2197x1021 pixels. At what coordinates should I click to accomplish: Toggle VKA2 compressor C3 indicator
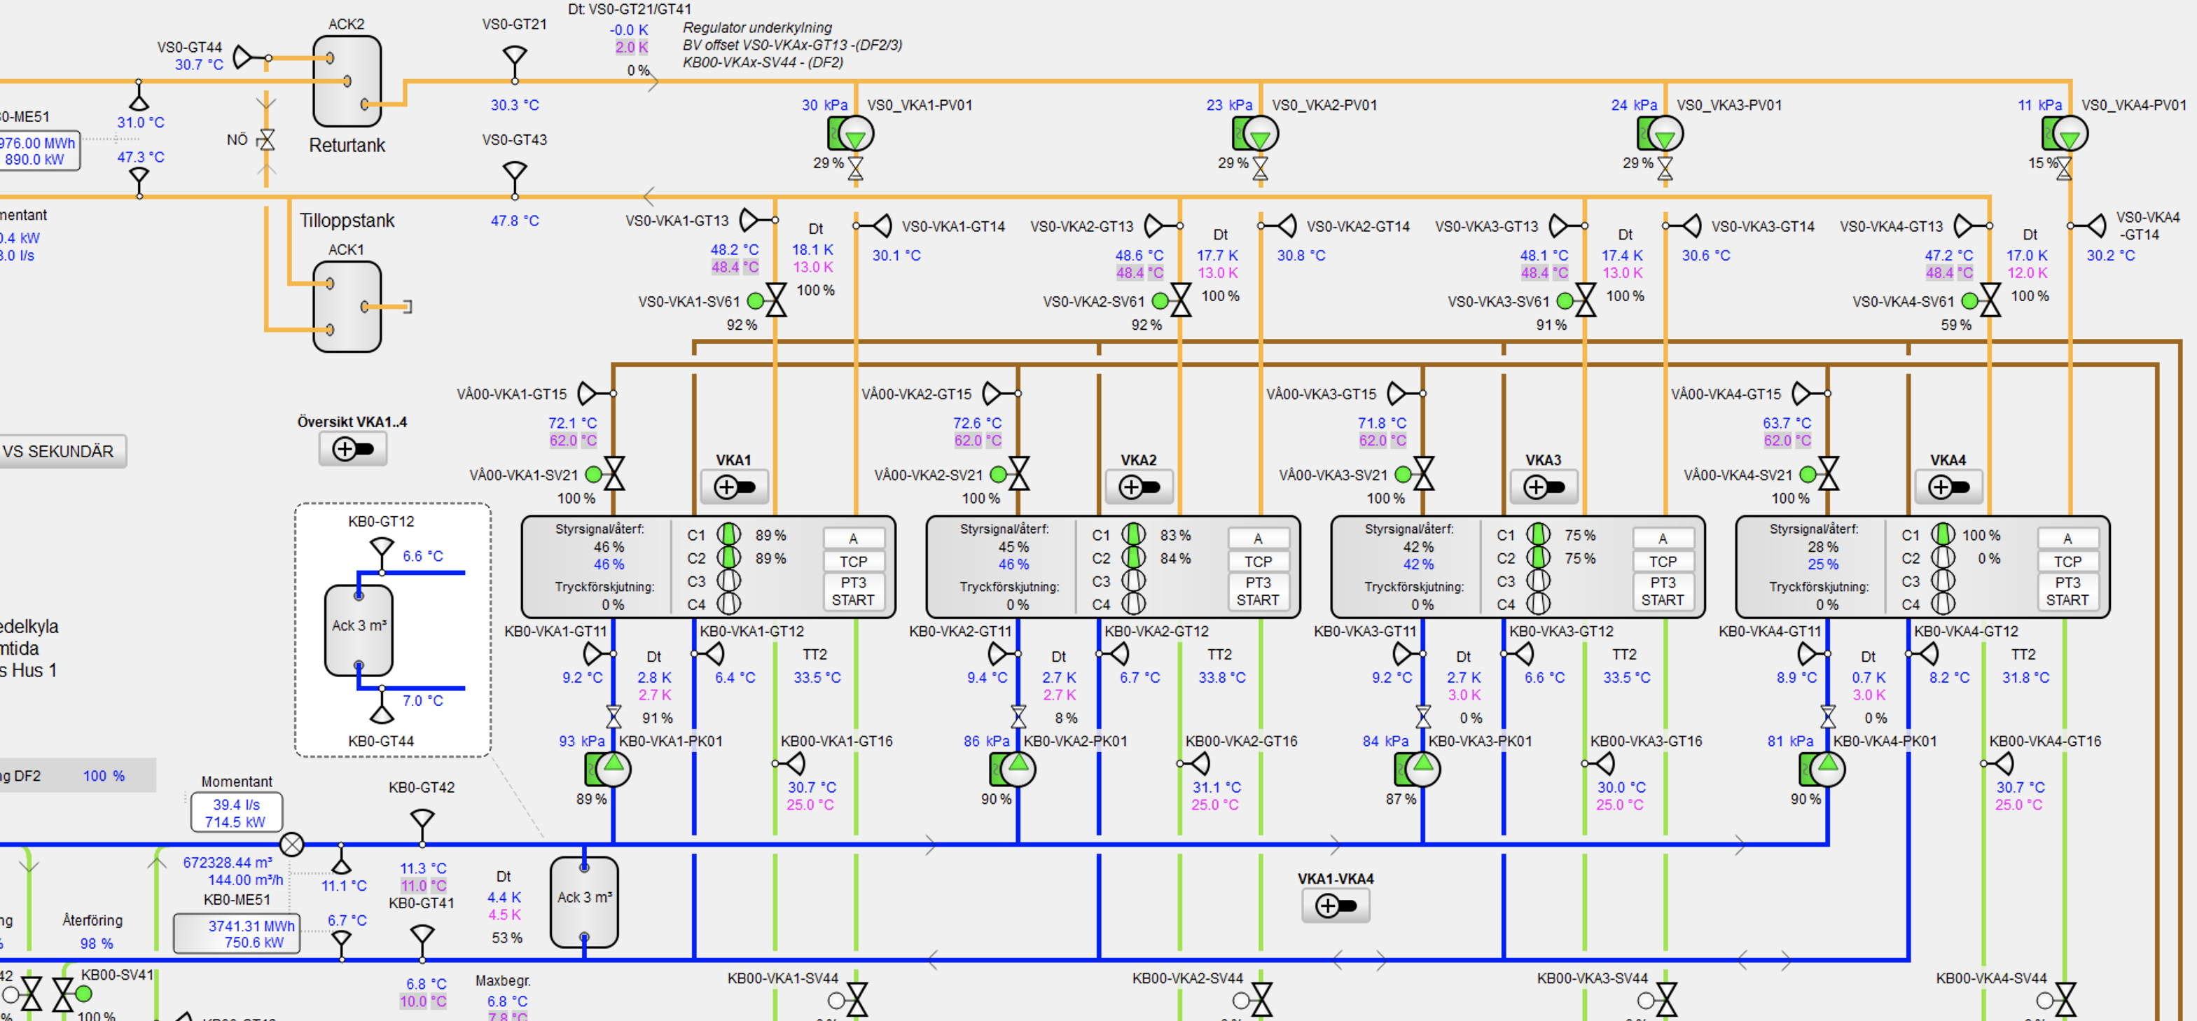[x=1133, y=581]
